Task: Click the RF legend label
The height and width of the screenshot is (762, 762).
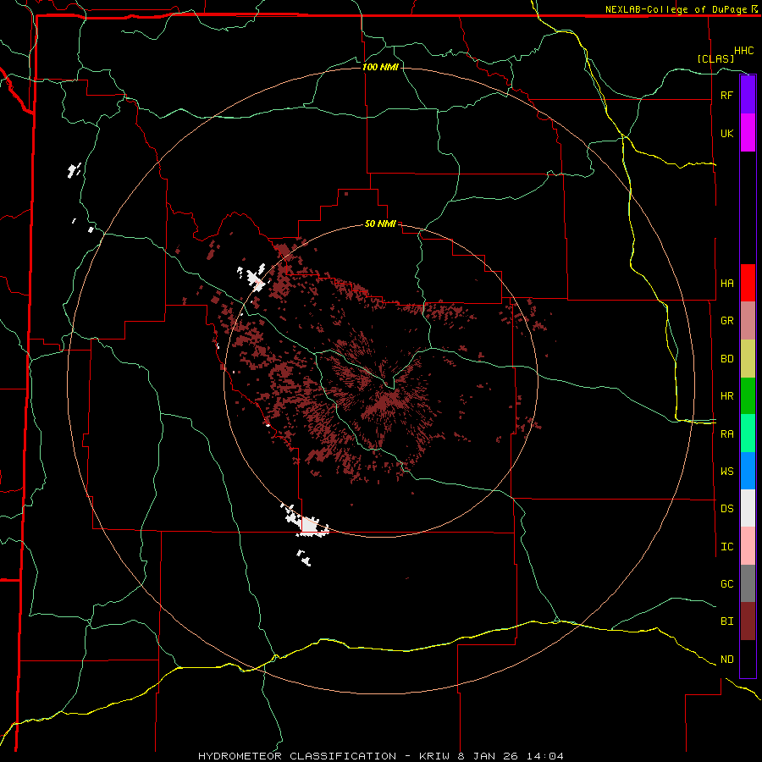Action: coord(726,95)
